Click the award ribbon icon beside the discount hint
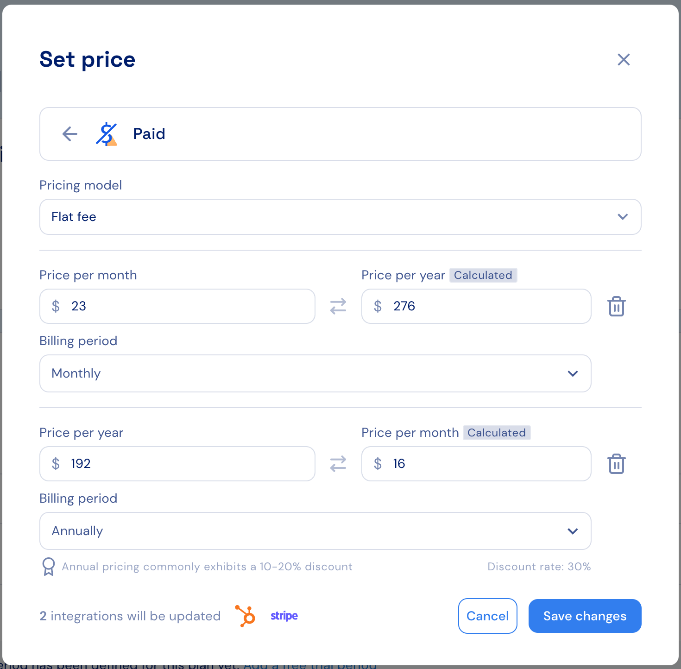This screenshot has height=669, width=681. coord(49,567)
